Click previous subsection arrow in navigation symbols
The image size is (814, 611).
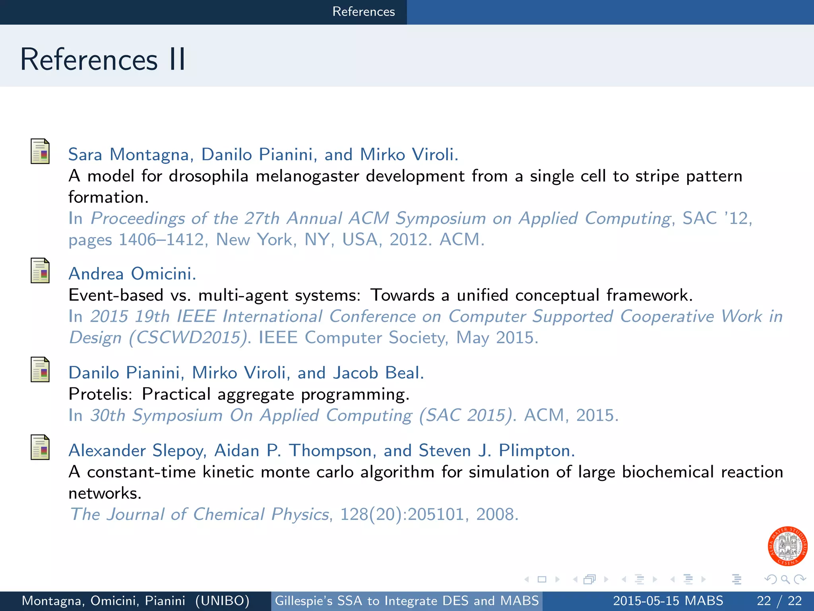point(624,580)
